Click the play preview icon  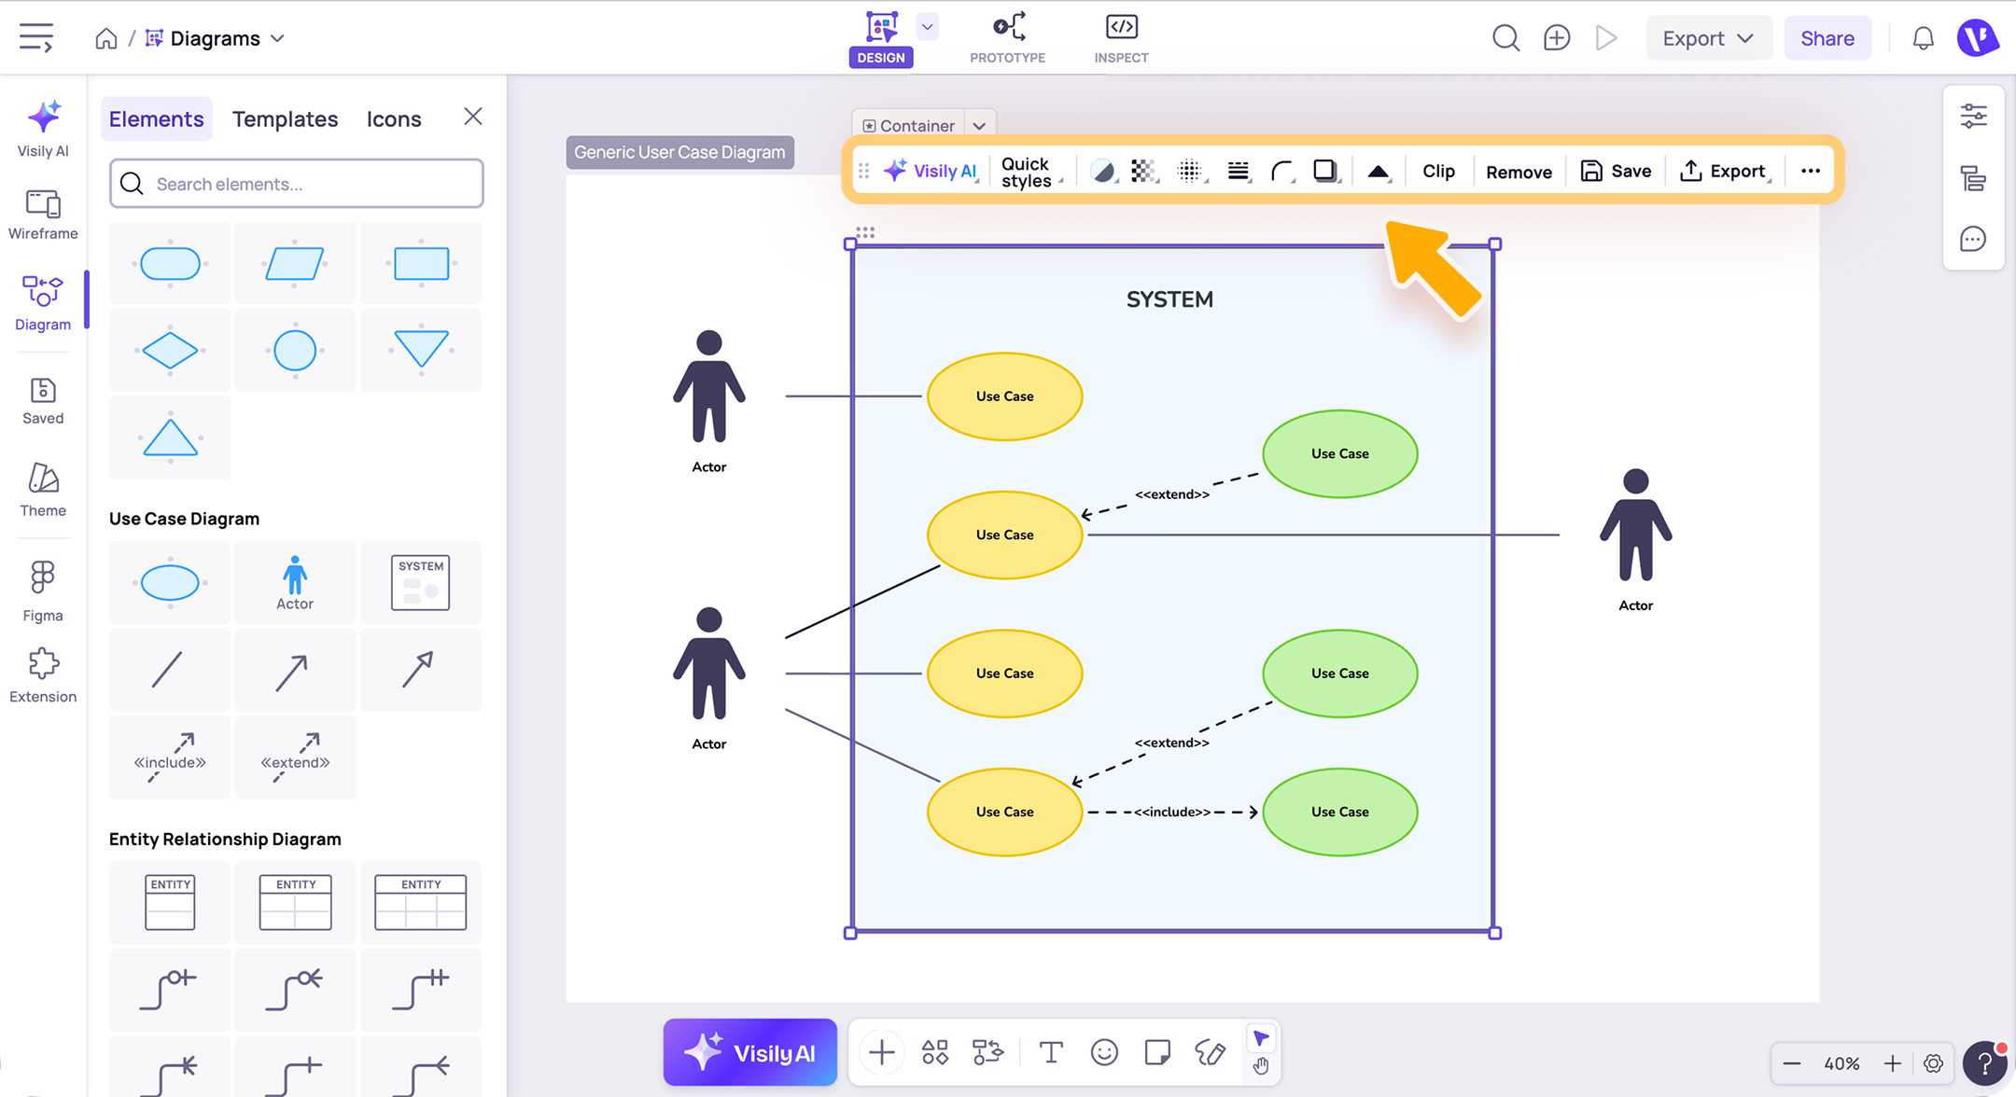[1606, 38]
